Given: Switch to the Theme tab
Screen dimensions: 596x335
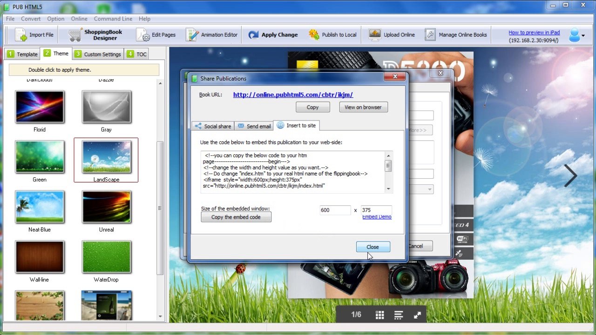Looking at the screenshot, I should pos(56,54).
